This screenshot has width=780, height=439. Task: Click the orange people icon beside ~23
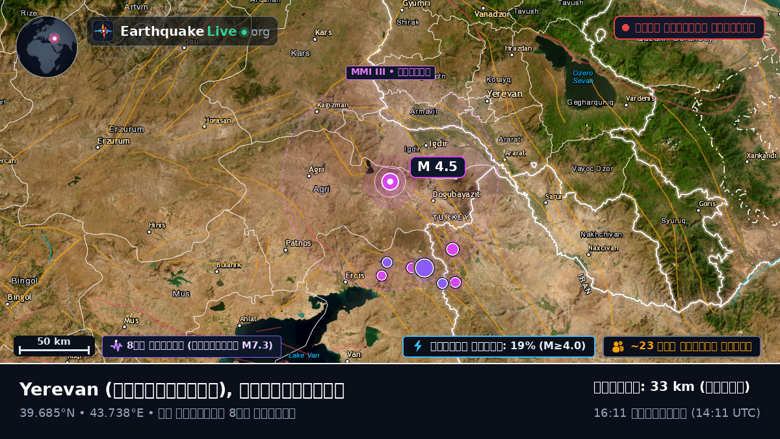[618, 347]
